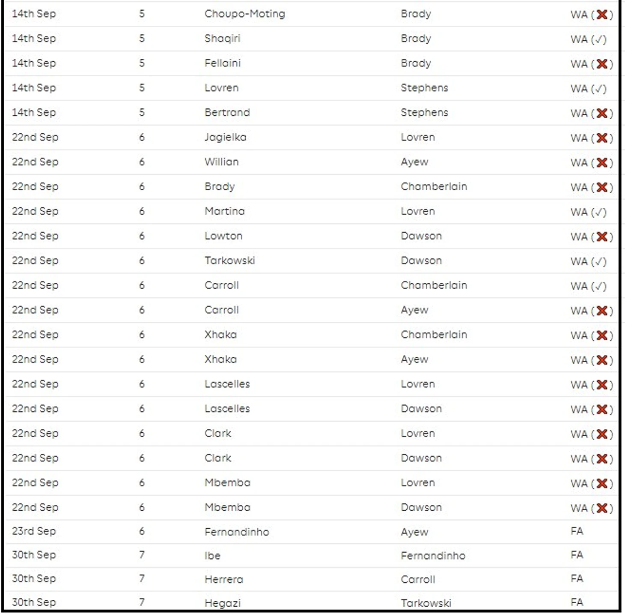The width and height of the screenshot is (625, 614).
Task: Click the red X beside Fellaini
Action: pos(602,64)
